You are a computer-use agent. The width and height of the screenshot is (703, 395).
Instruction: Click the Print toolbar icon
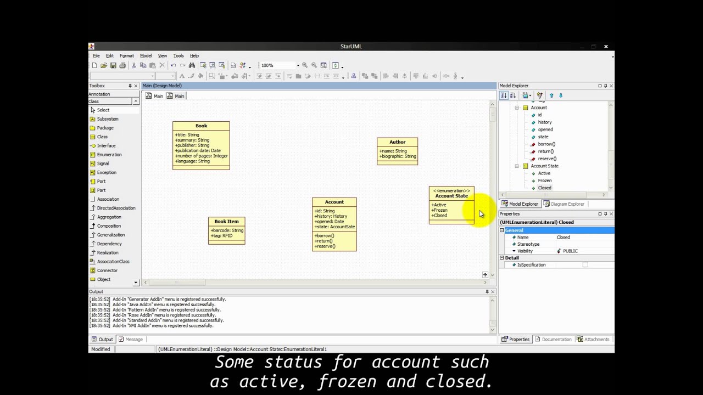tap(122, 65)
